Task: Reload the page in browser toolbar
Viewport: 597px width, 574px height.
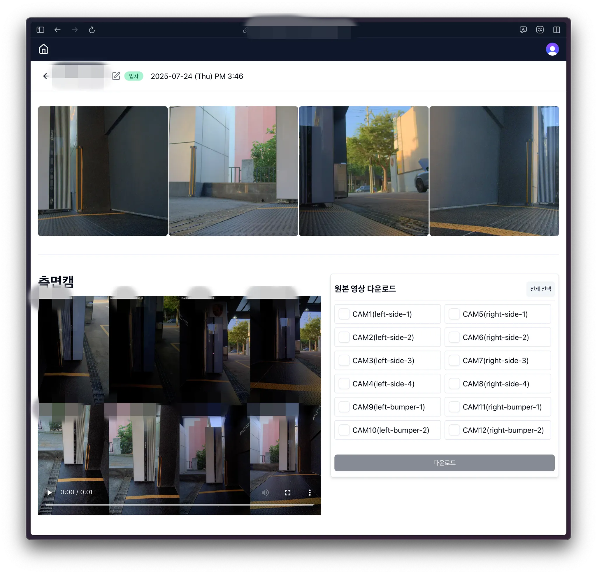Action: tap(92, 30)
